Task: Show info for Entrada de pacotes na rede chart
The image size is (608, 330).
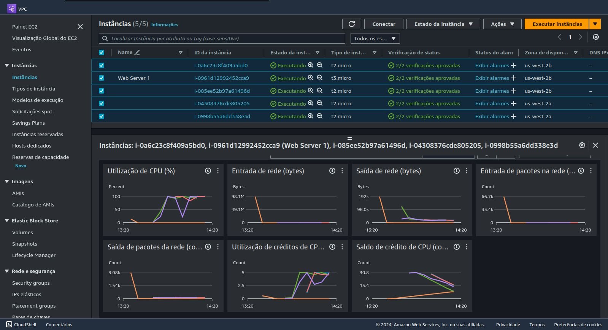Action: click(581, 171)
